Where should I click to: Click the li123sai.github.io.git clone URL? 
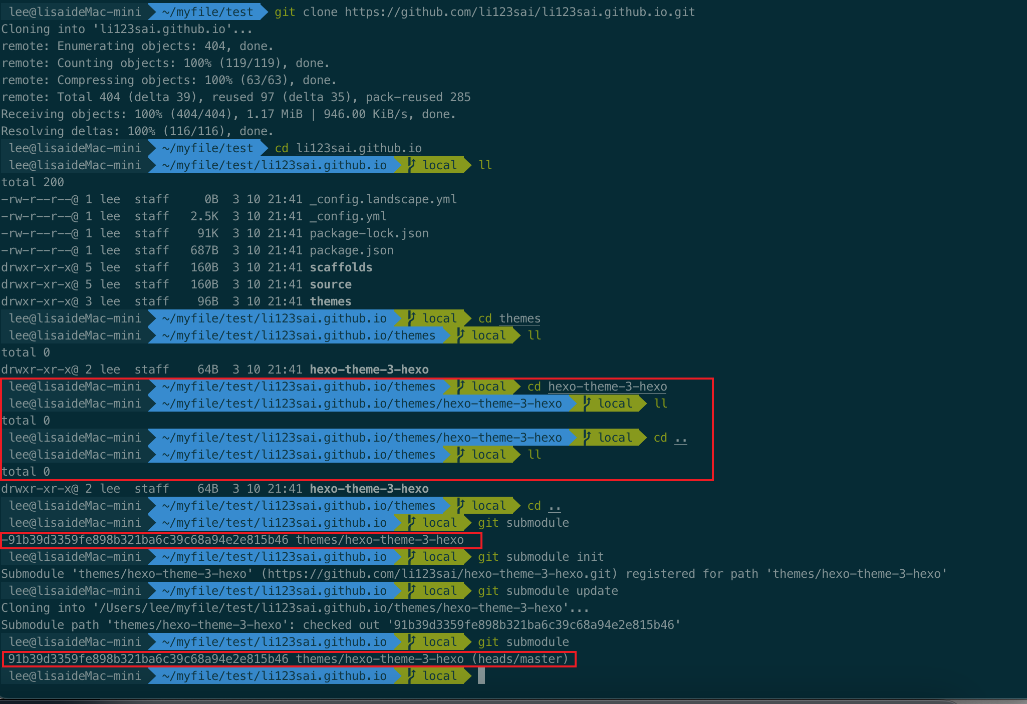[520, 12]
